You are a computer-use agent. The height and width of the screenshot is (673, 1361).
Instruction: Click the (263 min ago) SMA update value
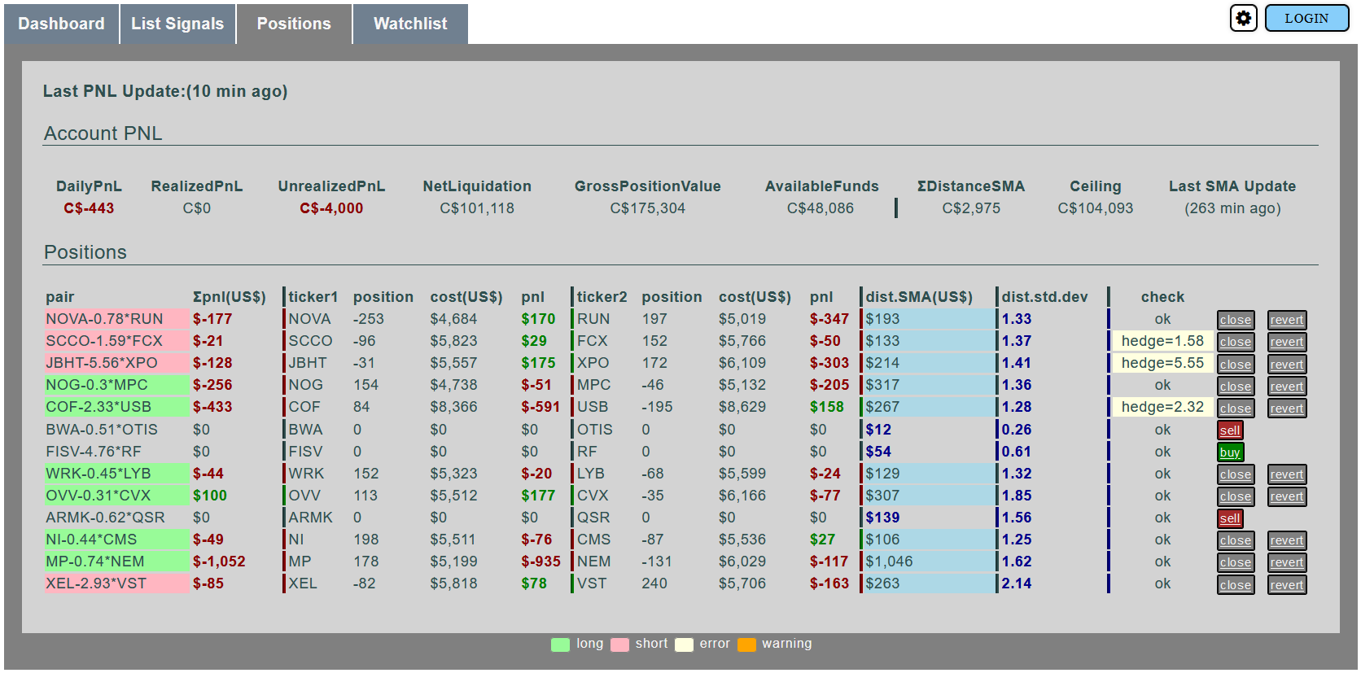tap(1232, 208)
